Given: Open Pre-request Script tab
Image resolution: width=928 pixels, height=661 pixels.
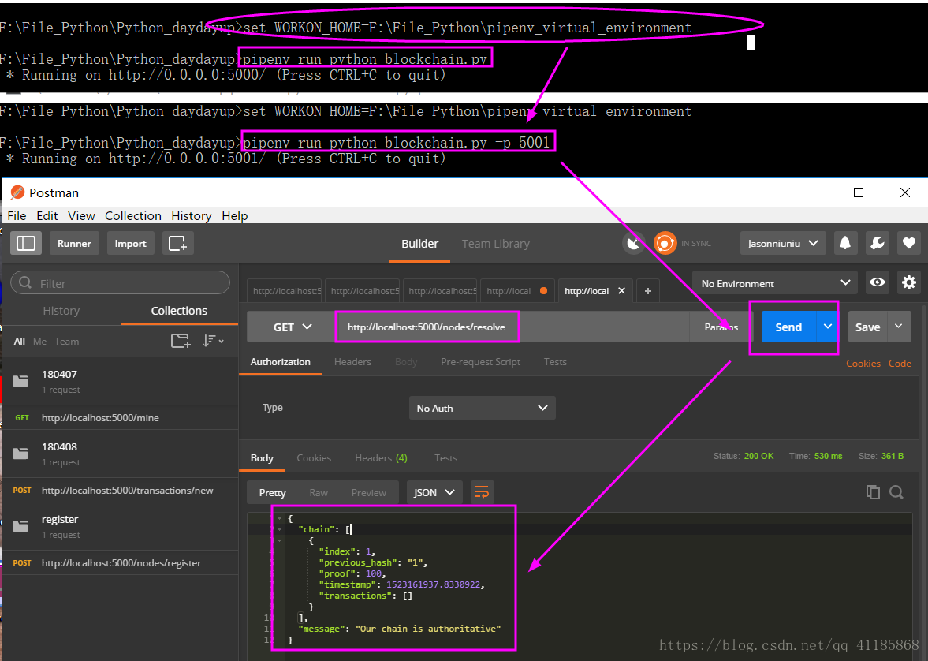Looking at the screenshot, I should pos(481,361).
